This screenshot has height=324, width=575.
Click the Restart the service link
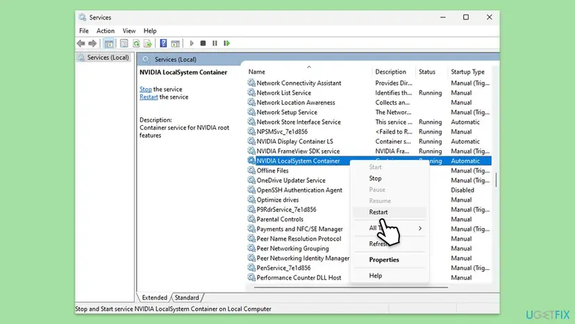coord(149,97)
